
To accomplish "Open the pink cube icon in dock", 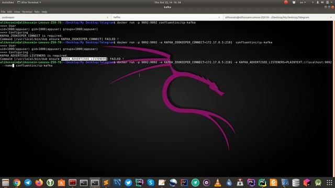I will click(x=307, y=183).
